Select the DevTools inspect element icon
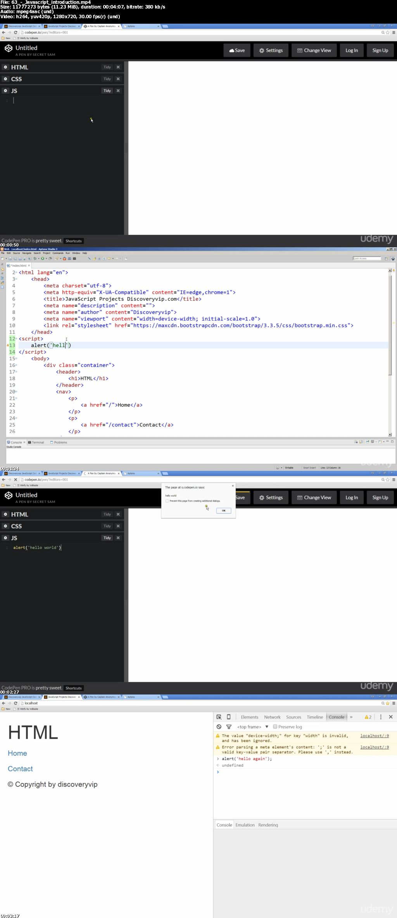 219,717
